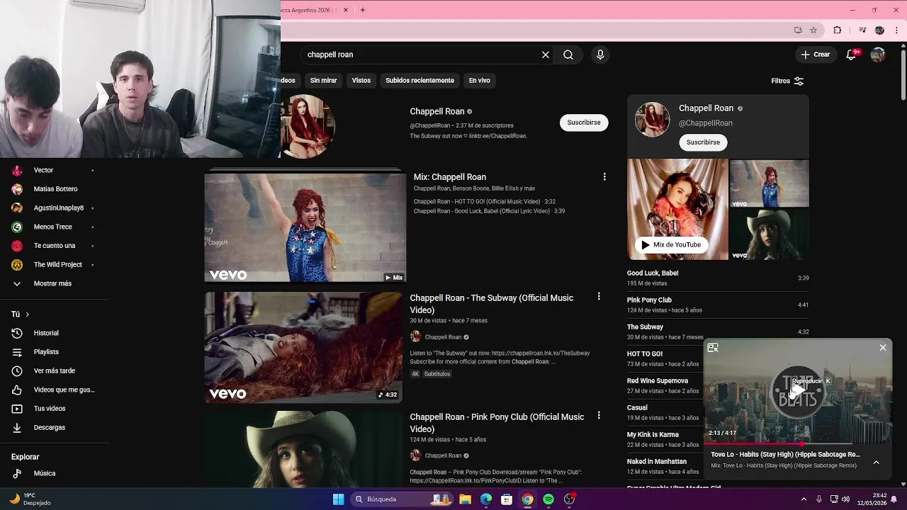Start voice search with the microphone icon
907x510 pixels.
coord(600,55)
